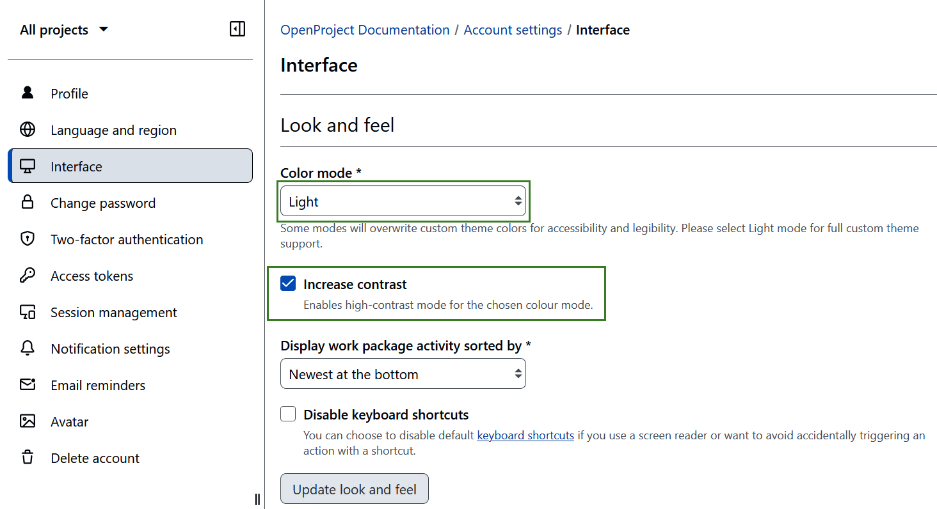Screen dimensions: 937x509
Task: Click the shield icon for Two-factor authentication
Action: [28, 239]
